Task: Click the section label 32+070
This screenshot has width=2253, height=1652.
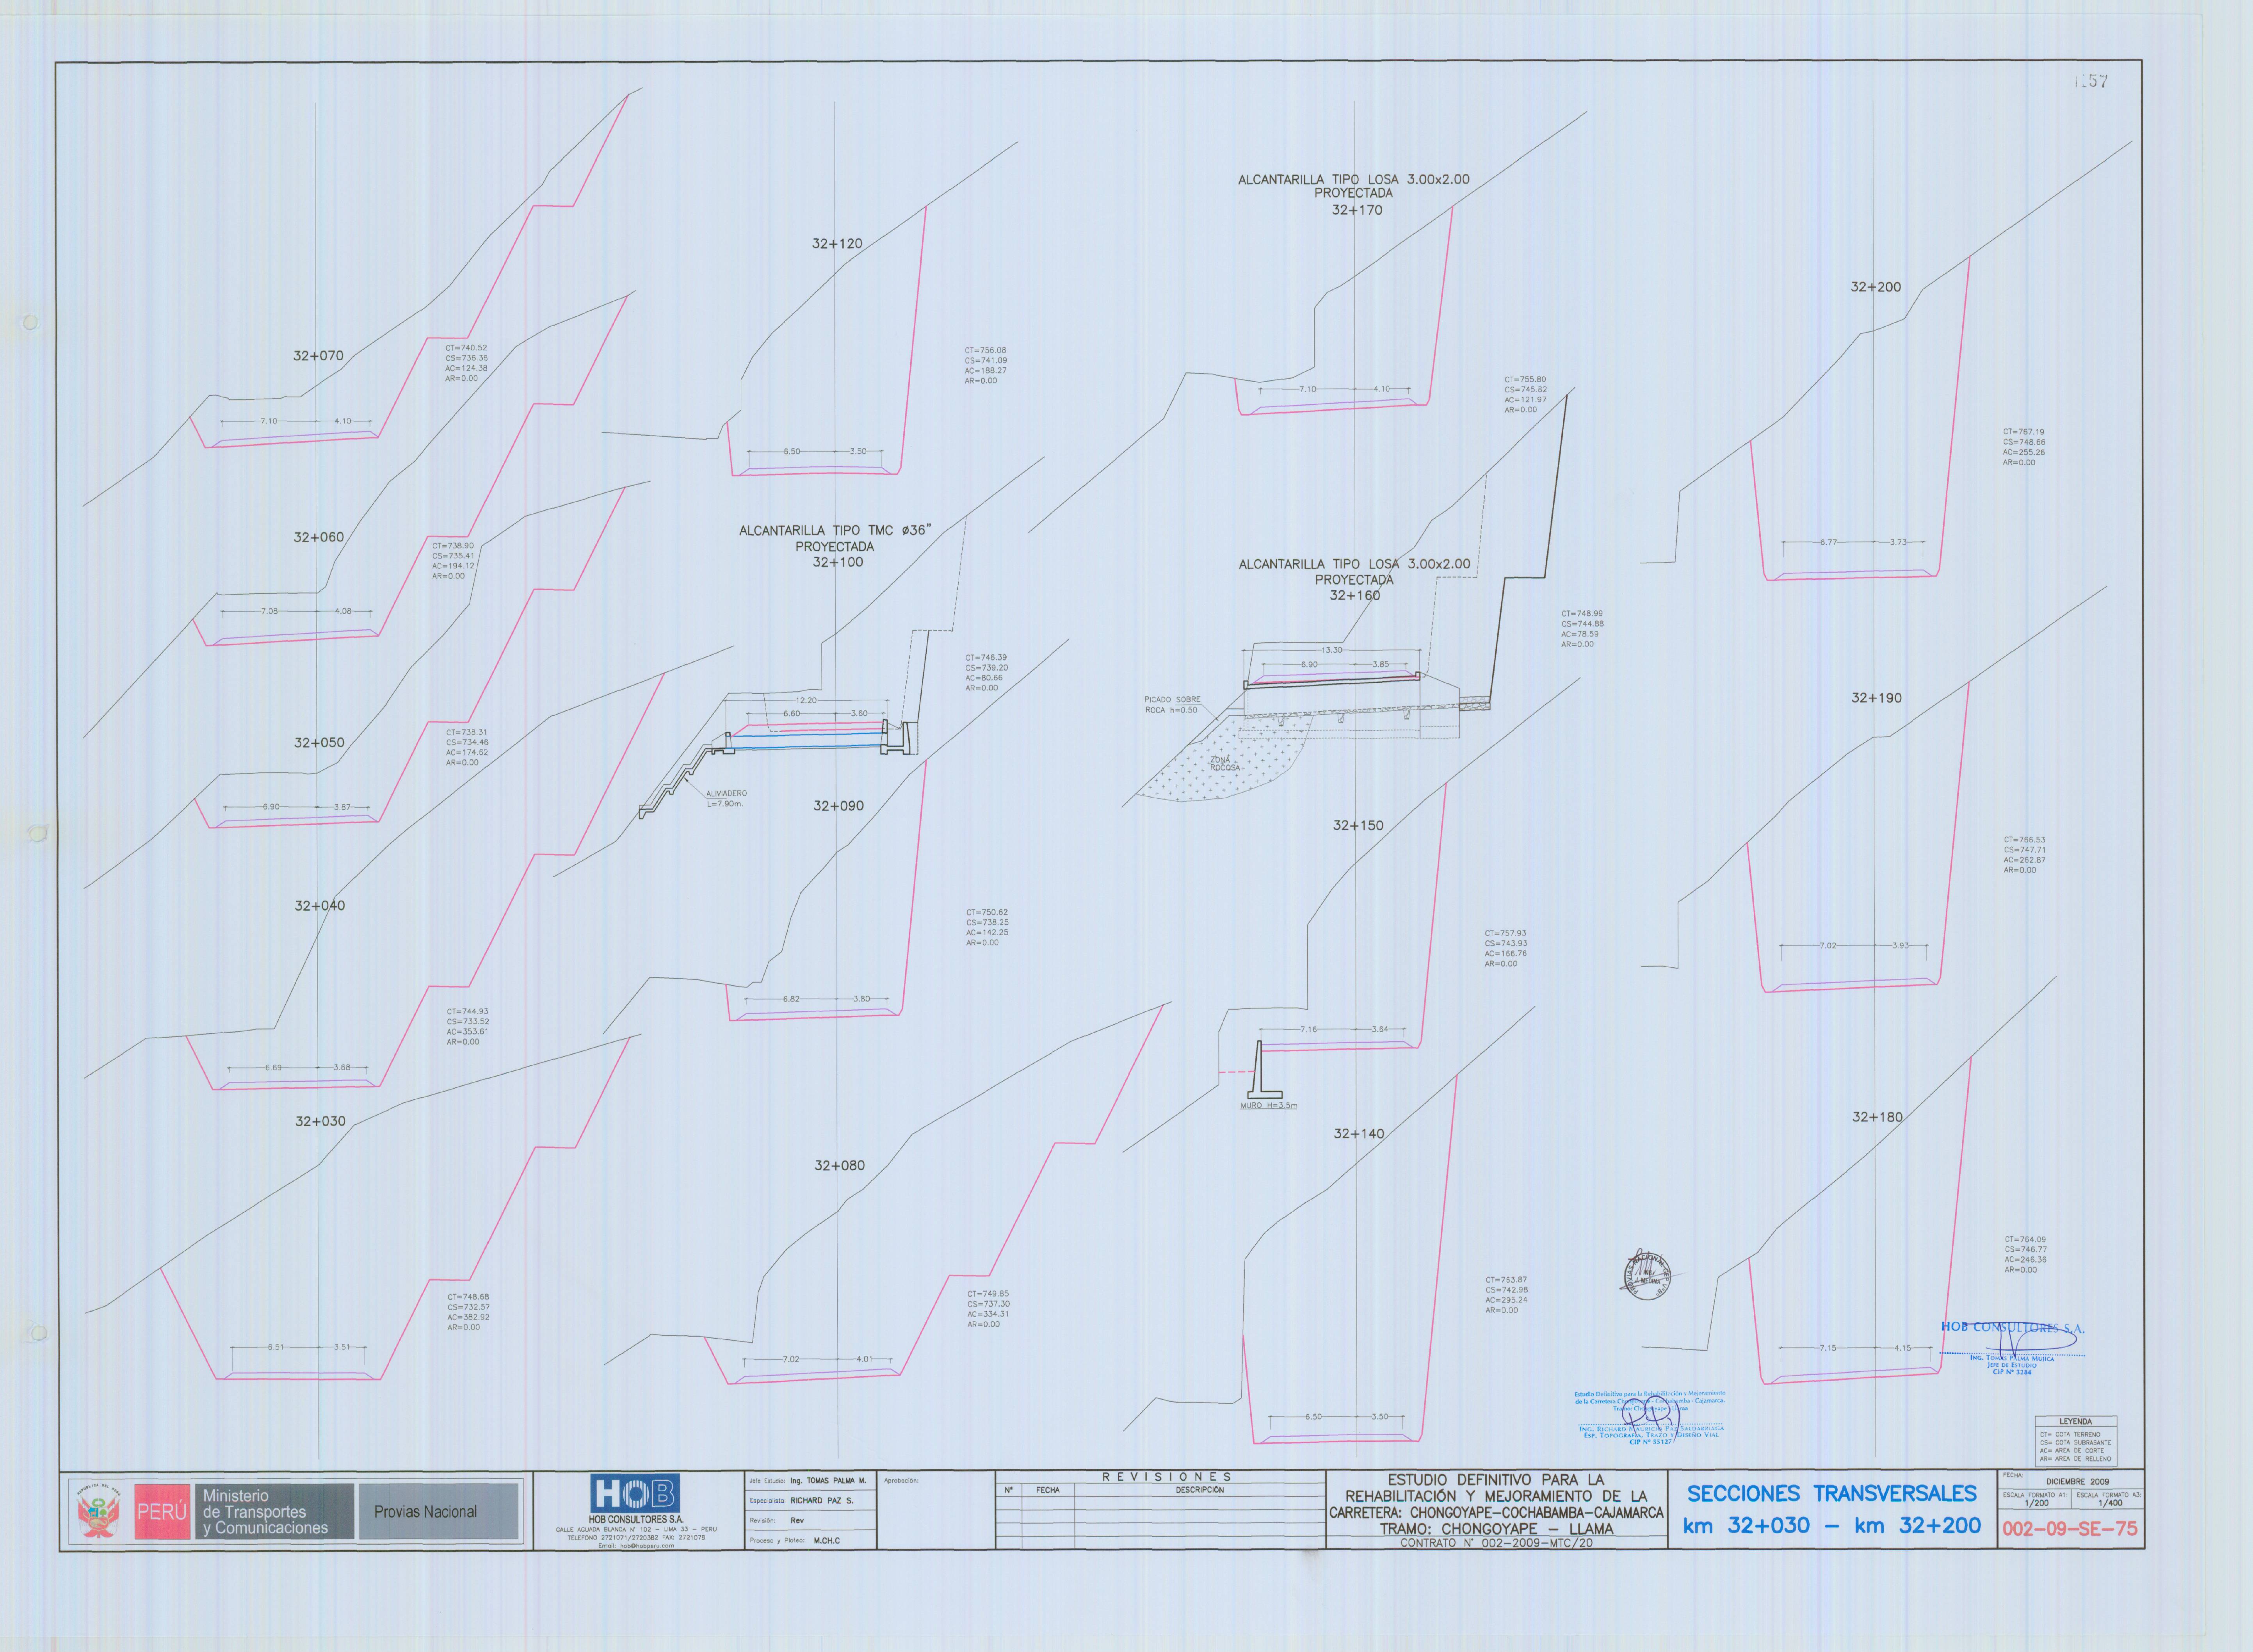Action: pos(318,356)
